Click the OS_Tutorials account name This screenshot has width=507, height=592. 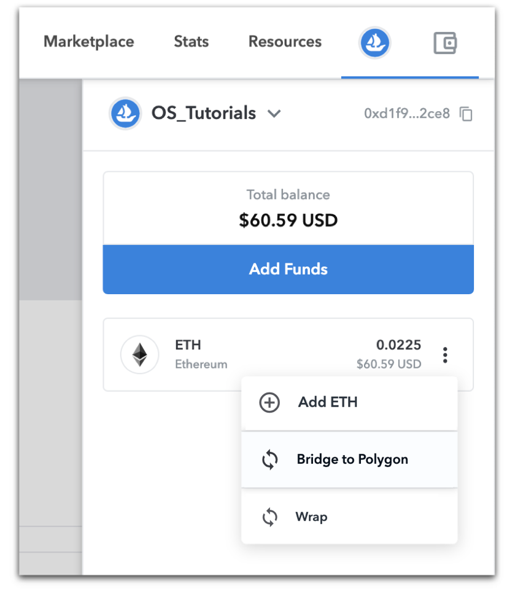(x=203, y=113)
